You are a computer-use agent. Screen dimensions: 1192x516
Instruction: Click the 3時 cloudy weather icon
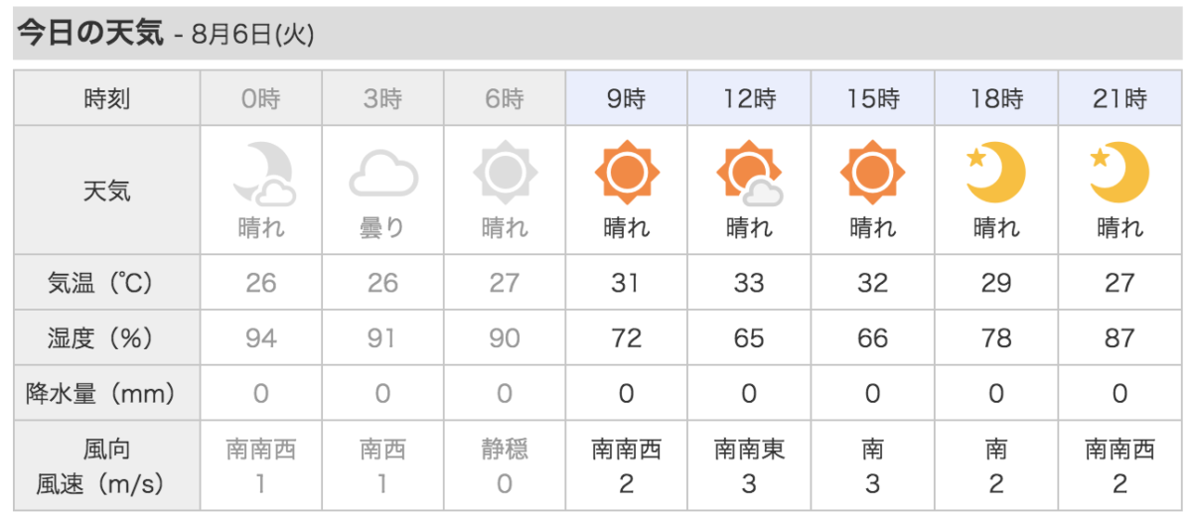[383, 174]
